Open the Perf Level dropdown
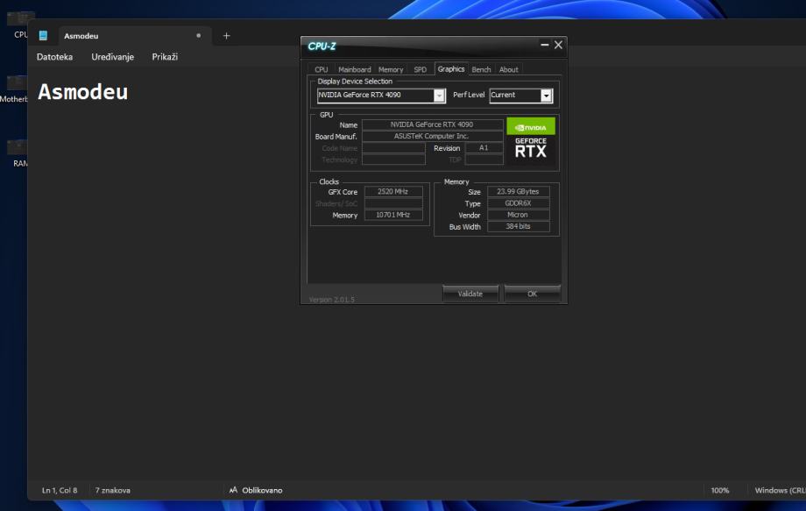806x511 pixels. tap(547, 96)
